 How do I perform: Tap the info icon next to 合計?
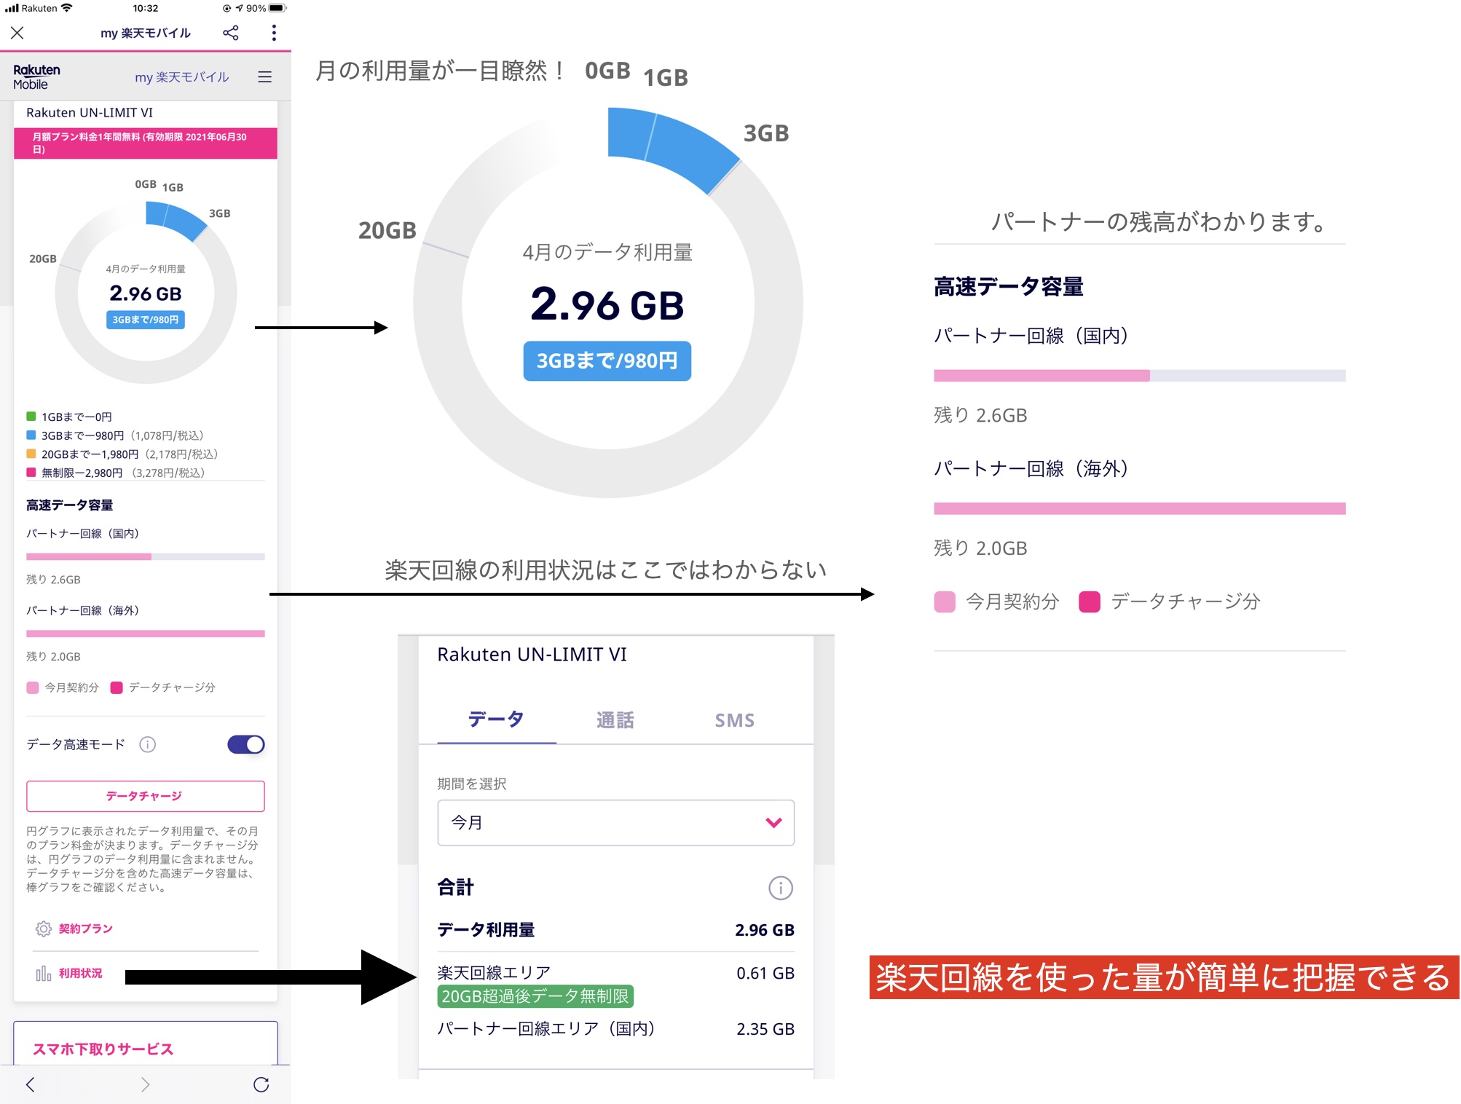[x=781, y=888]
